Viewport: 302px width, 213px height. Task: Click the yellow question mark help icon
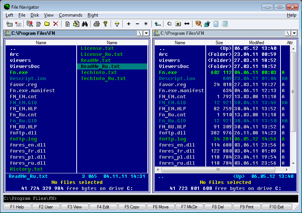(x=105, y=24)
